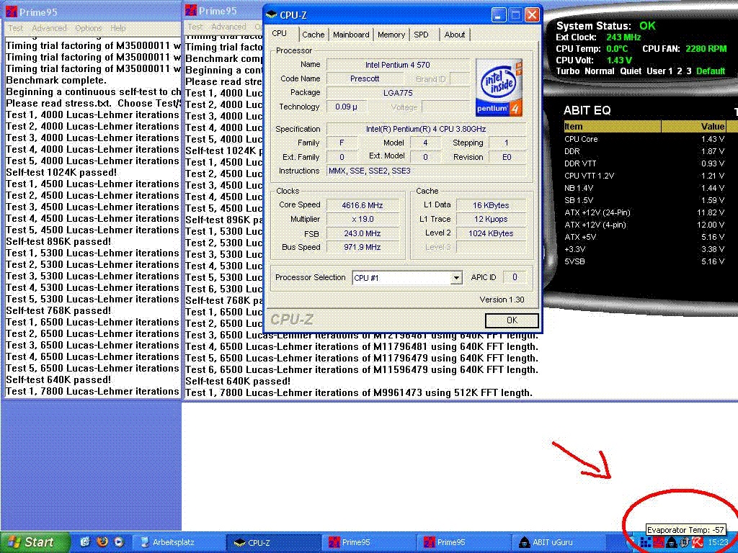Go to the Memory tab in CPU-Z
This screenshot has width=738, height=553.
tap(391, 35)
